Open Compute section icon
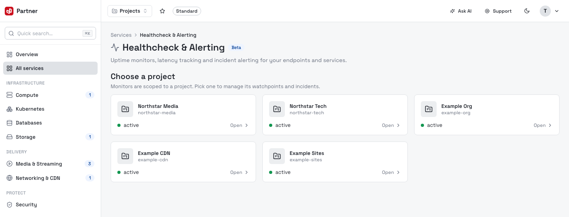569x217 pixels. (9, 95)
